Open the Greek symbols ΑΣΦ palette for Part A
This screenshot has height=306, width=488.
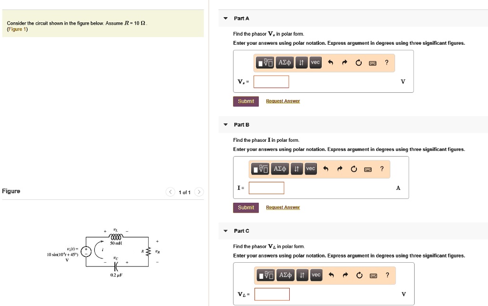(284, 62)
